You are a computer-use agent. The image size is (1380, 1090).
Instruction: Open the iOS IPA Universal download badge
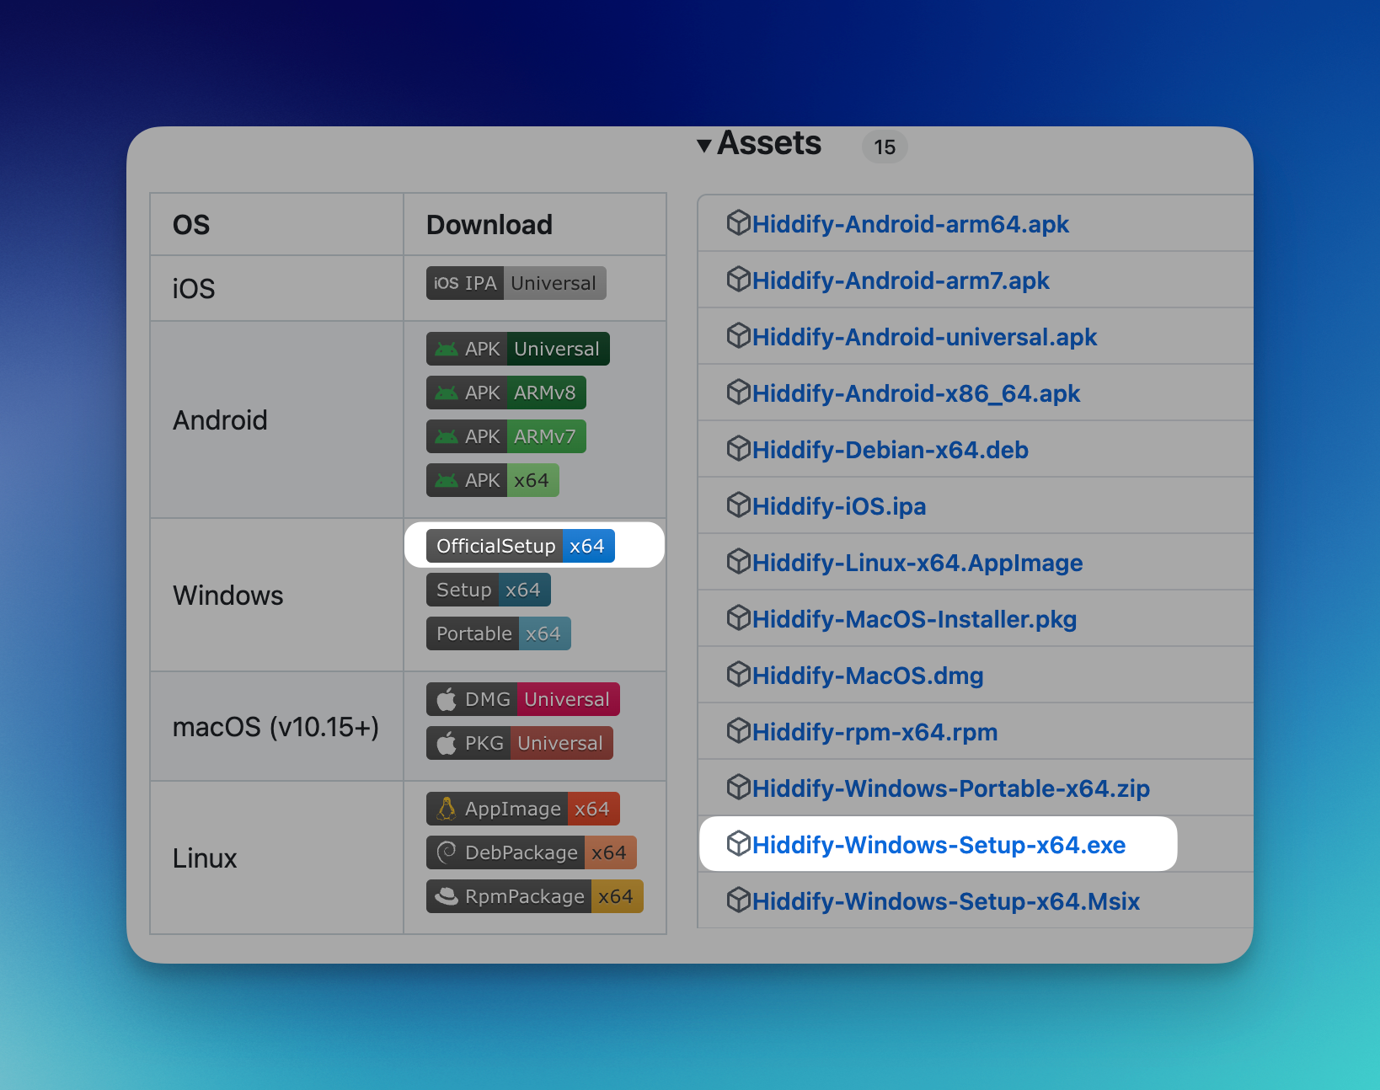click(516, 283)
